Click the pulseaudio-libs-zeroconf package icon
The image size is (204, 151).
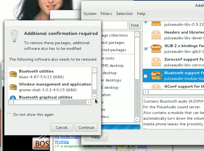point(156,62)
